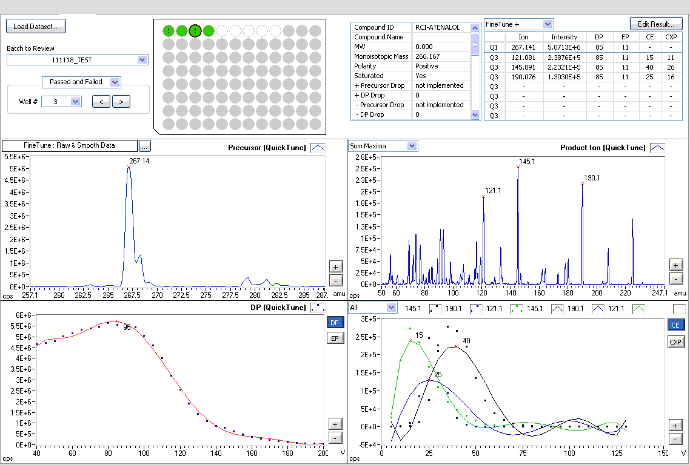Click blue dotted legend for 190.1
690x465 pixels.
(476, 309)
